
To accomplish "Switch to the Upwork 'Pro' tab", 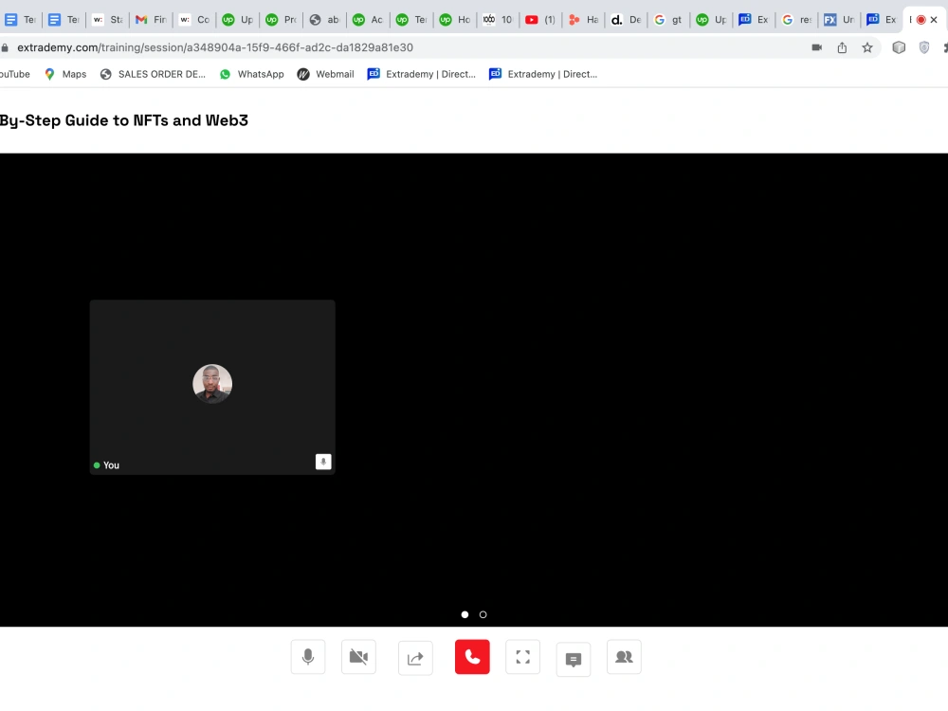I will pyautogui.click(x=282, y=19).
